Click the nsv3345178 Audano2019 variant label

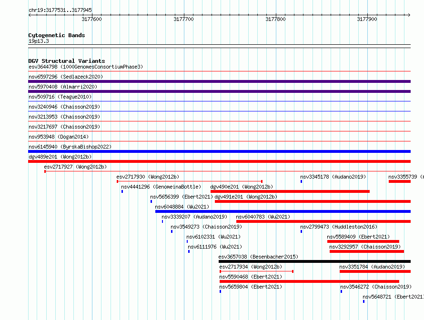(x=333, y=177)
